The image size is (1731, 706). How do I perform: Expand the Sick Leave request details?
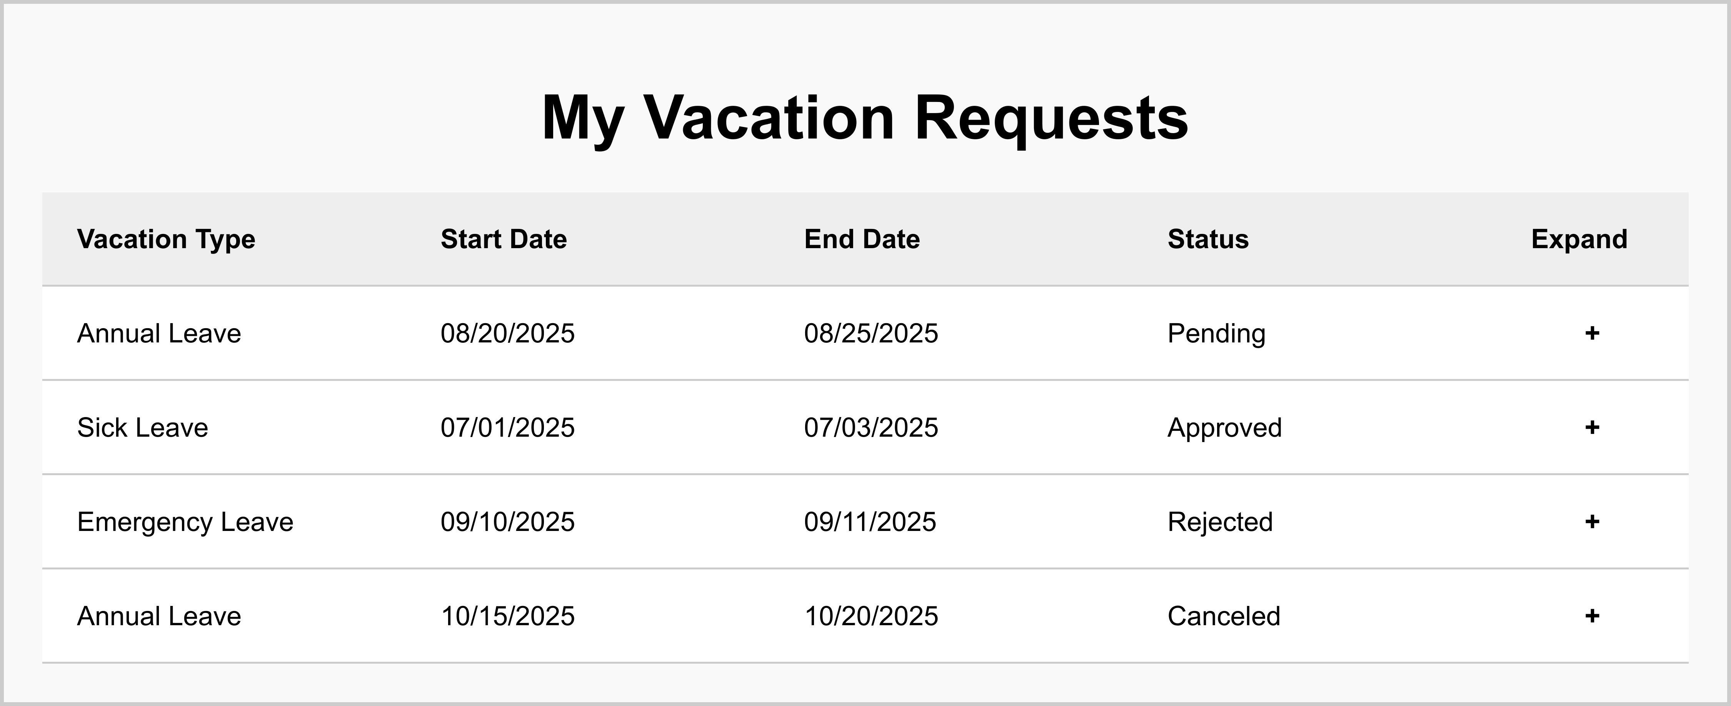(1591, 427)
